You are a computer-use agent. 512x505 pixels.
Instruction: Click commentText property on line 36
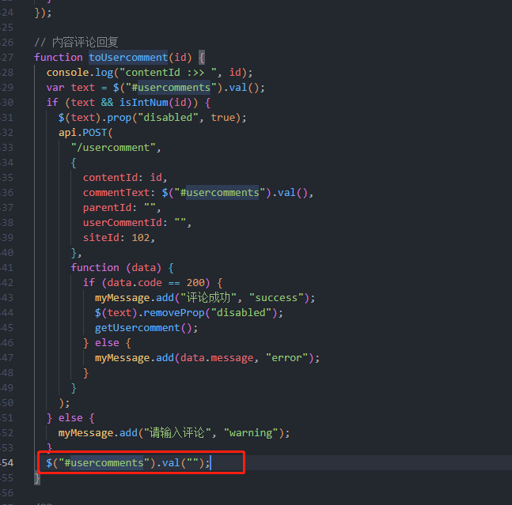[x=116, y=192]
